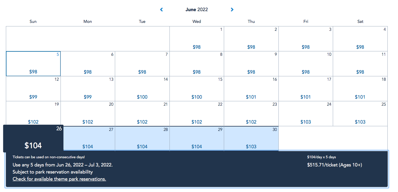The height and width of the screenshot is (192, 398).
Task: Choose June 14 with $100 price
Action: tap(142, 89)
